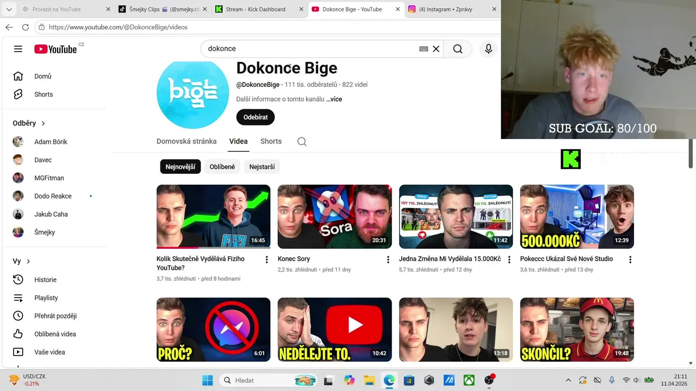Play the SKONČIL? McDonald's thumbnail
This screenshot has width=696, height=391.
(577, 330)
